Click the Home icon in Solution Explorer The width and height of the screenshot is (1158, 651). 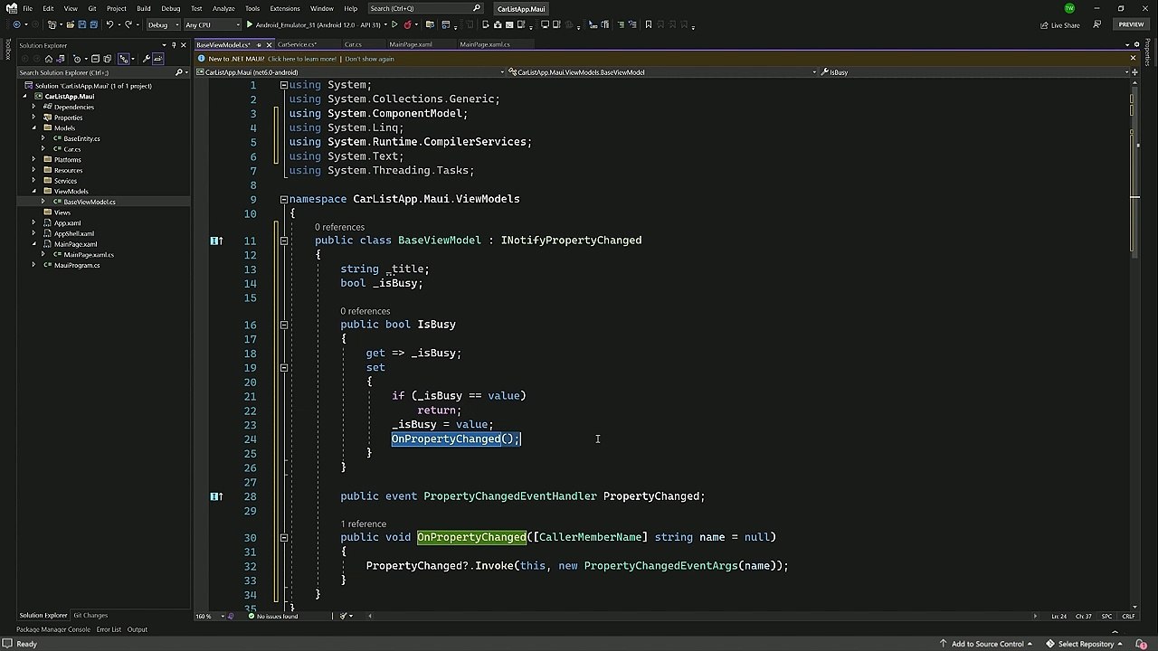(49, 59)
